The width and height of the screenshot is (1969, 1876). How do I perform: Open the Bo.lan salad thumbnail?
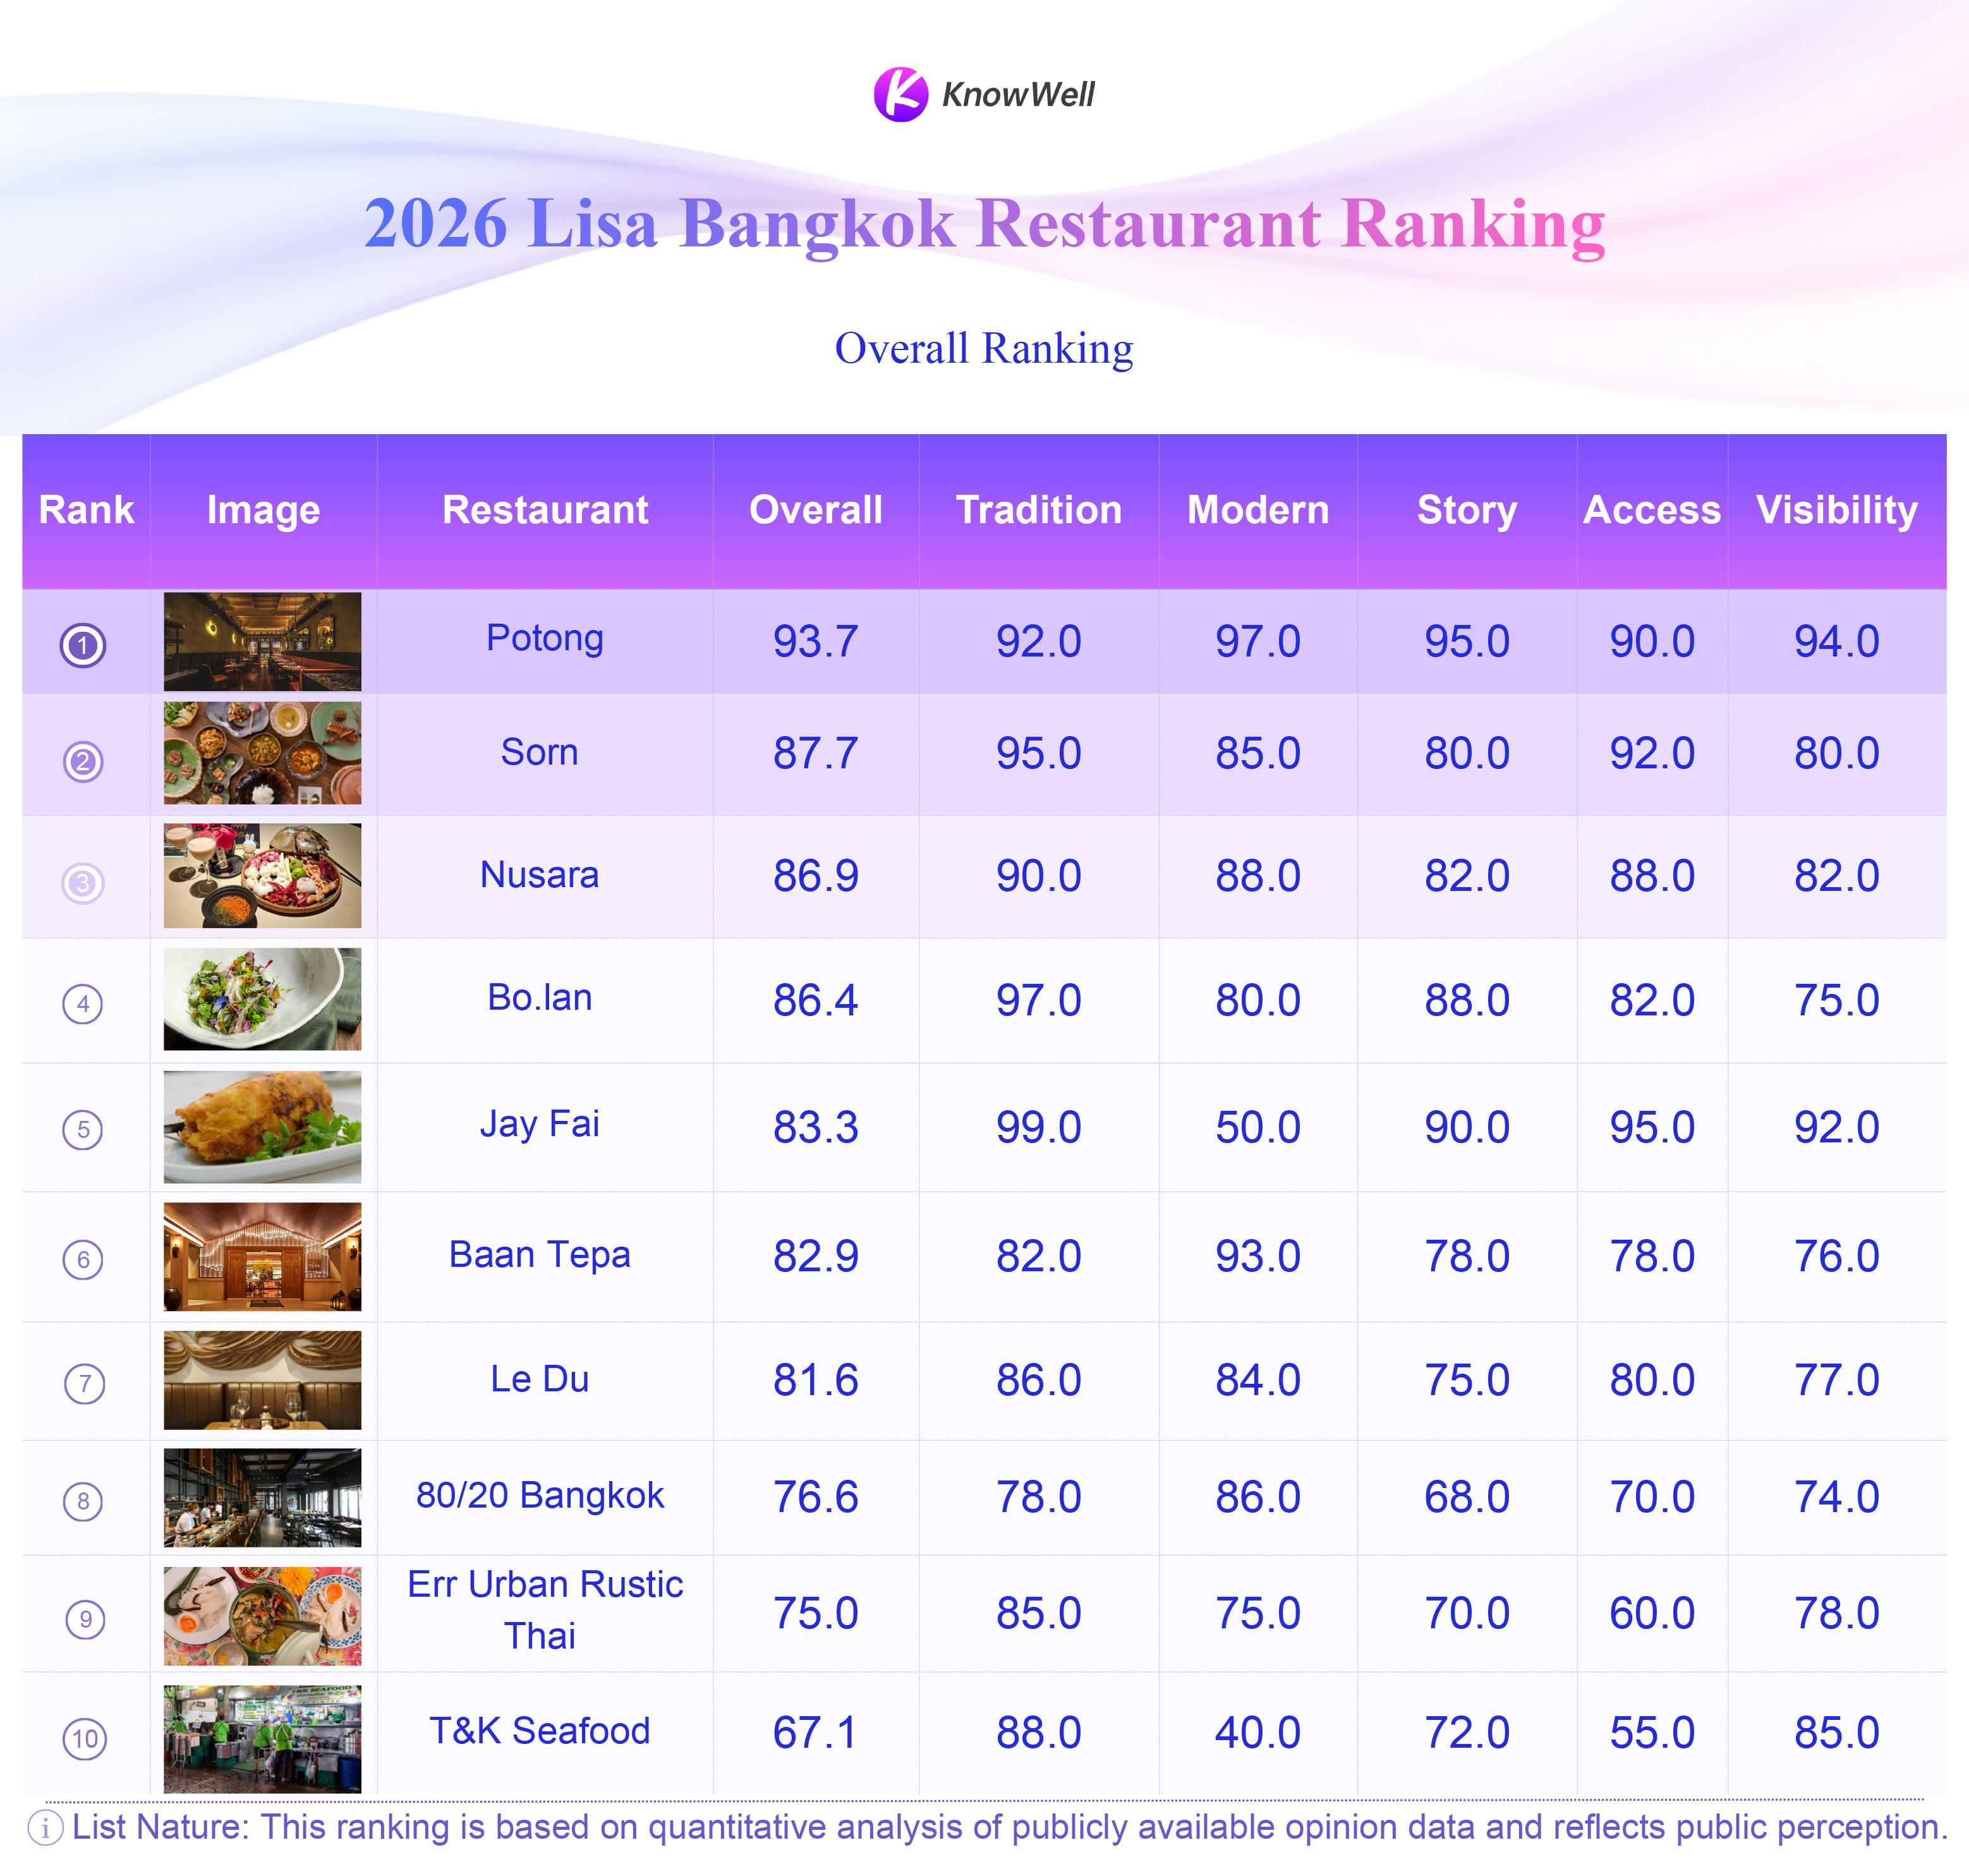262,999
